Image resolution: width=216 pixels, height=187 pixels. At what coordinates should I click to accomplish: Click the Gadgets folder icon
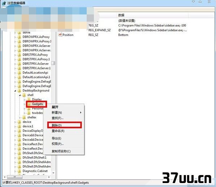29,104
